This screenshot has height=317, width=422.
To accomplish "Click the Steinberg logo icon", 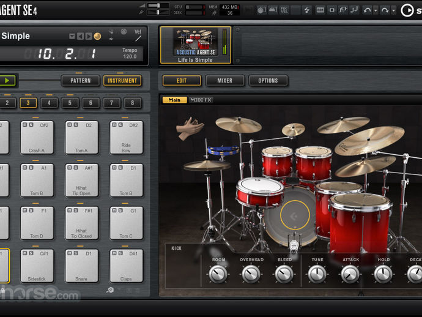I will [407, 10].
